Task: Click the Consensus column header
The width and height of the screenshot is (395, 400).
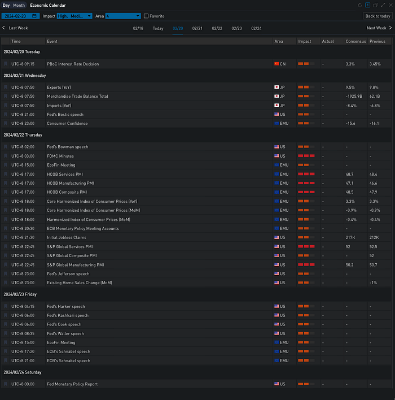Action: [x=355, y=41]
